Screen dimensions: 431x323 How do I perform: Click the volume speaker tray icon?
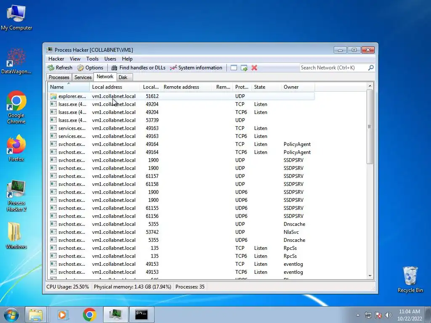pyautogui.click(x=388, y=315)
